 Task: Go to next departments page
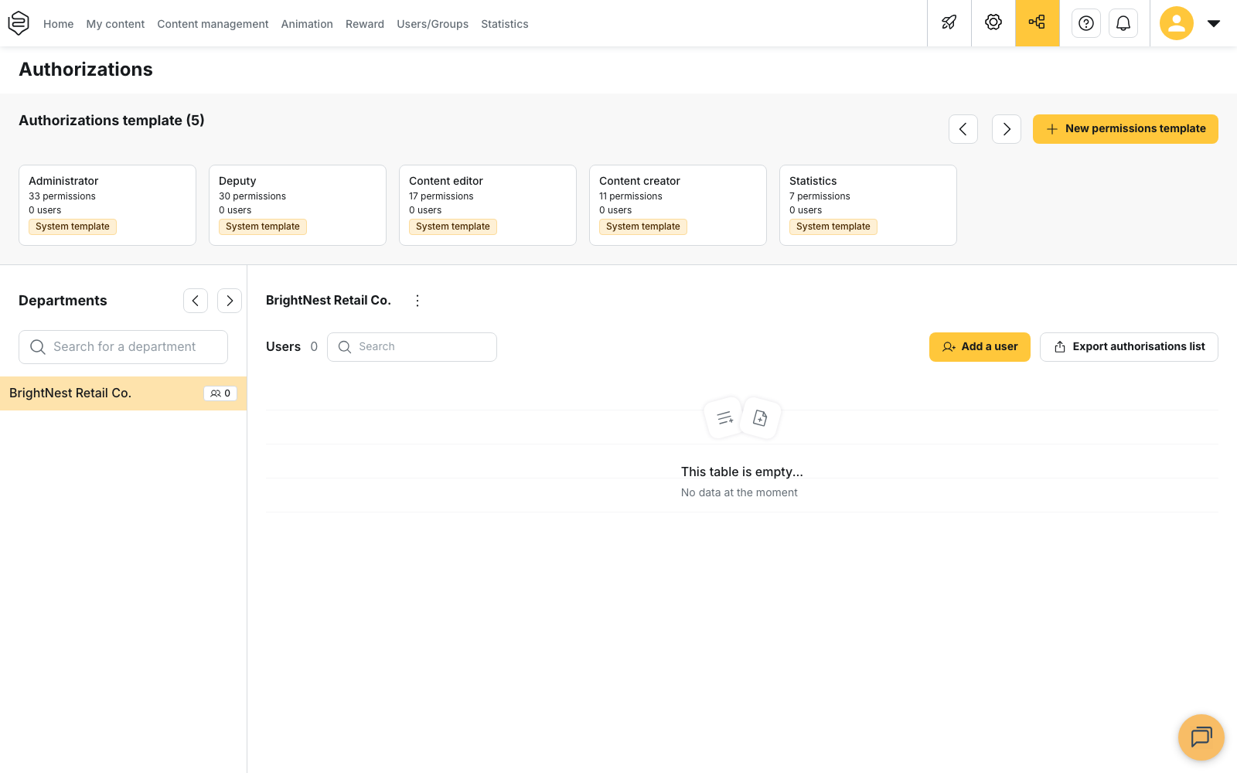pyautogui.click(x=230, y=301)
